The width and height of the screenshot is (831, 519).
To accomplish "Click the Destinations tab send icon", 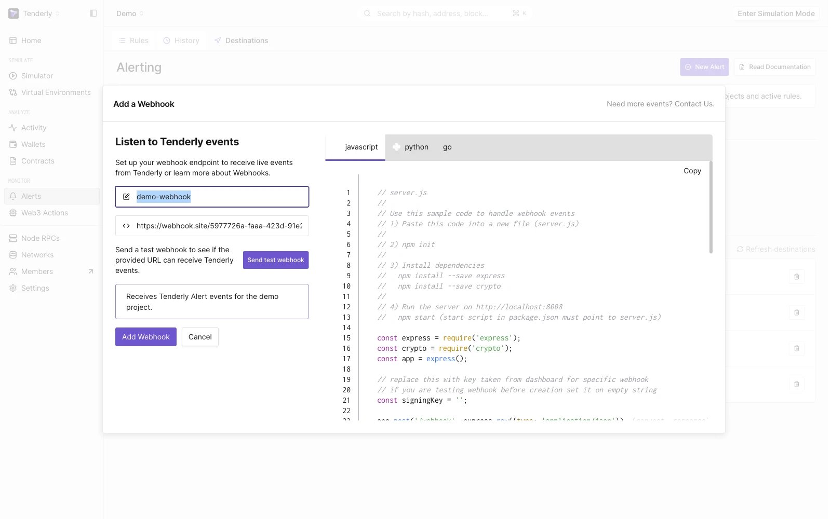I will [218, 40].
